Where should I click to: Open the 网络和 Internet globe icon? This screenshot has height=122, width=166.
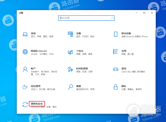25,52
